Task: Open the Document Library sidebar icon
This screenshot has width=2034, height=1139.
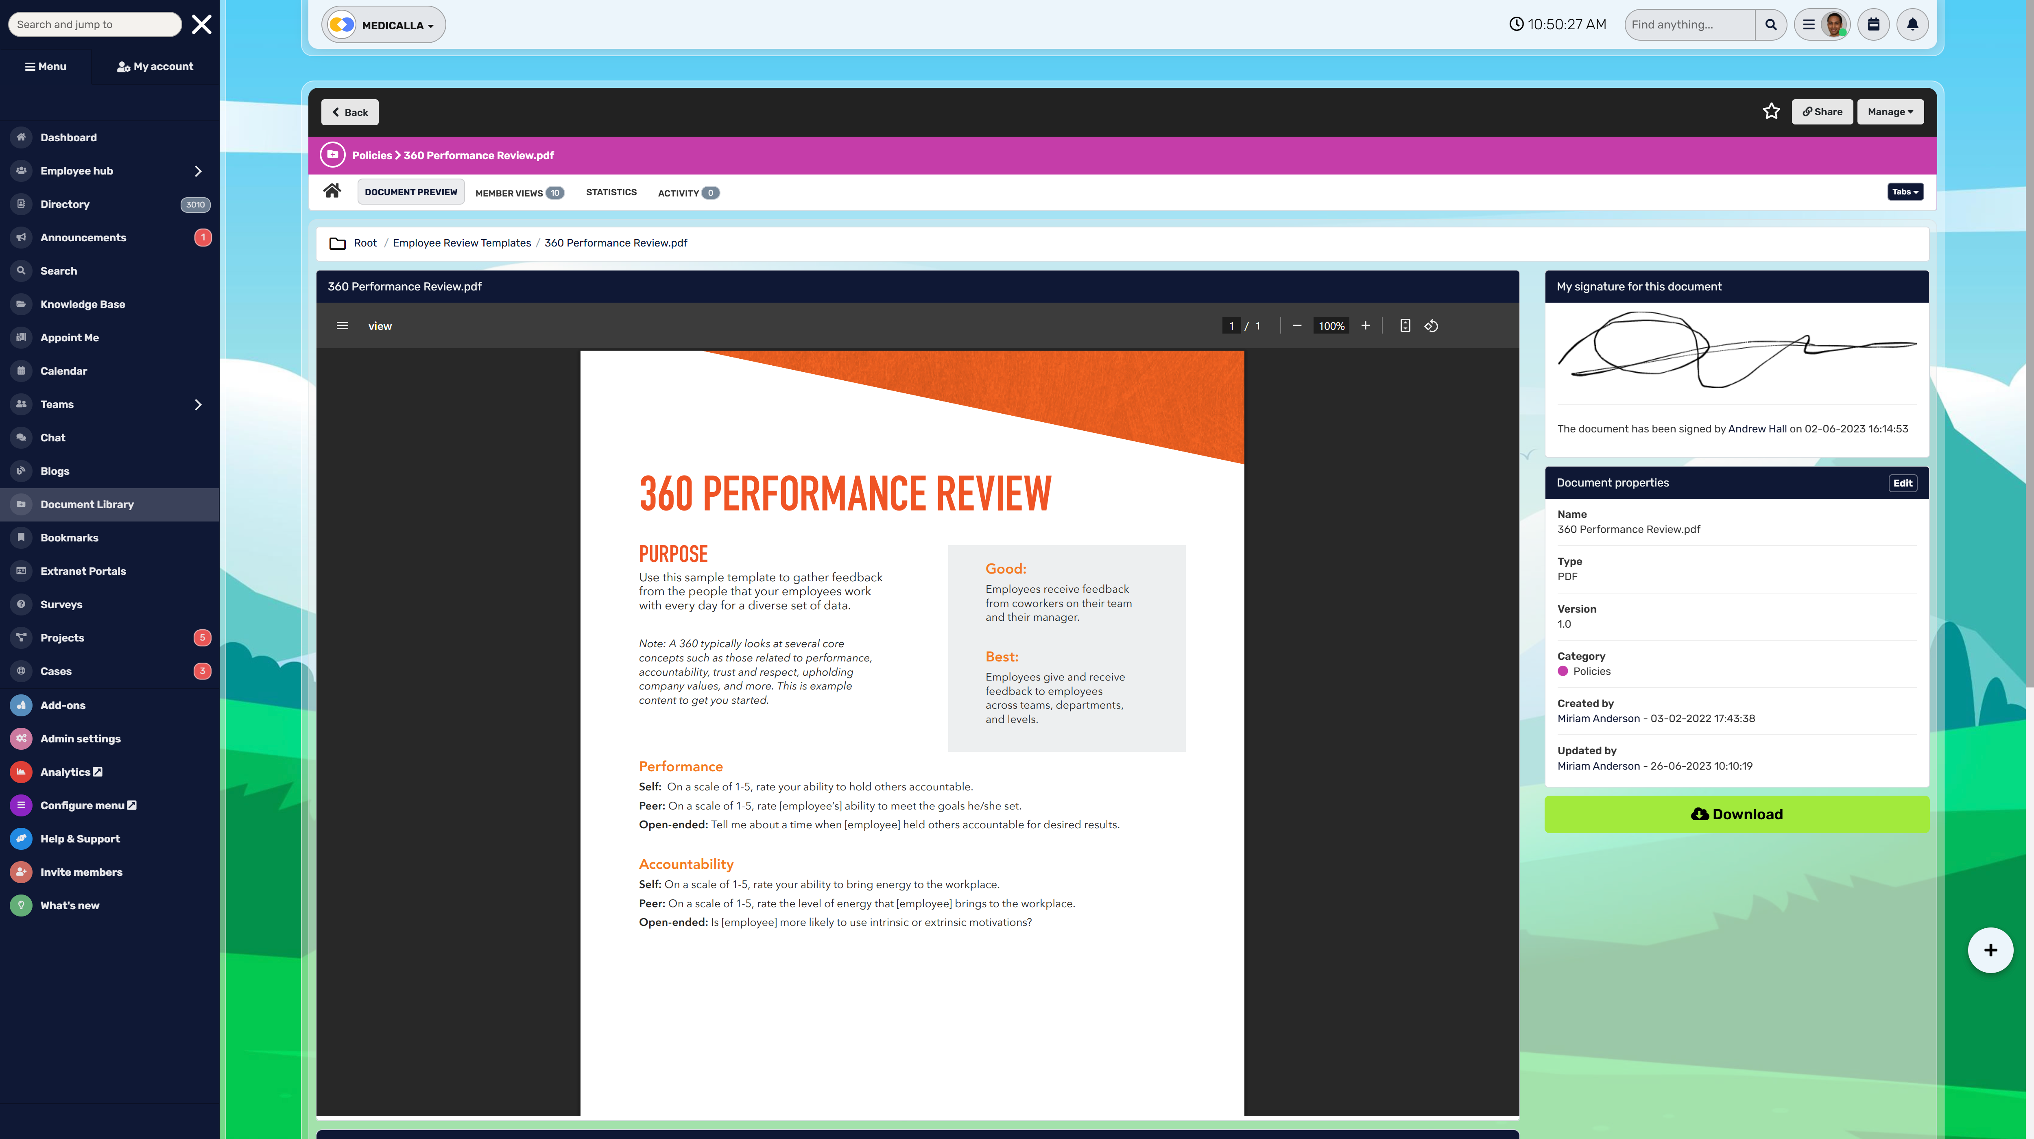Action: pos(20,504)
